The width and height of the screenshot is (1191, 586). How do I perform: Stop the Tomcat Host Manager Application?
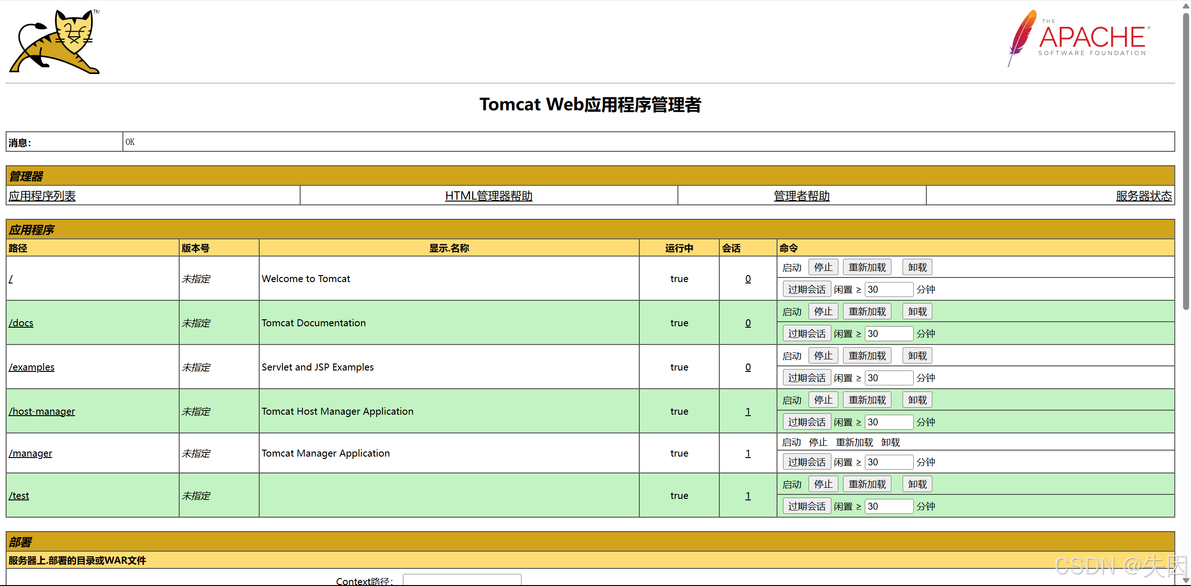823,400
